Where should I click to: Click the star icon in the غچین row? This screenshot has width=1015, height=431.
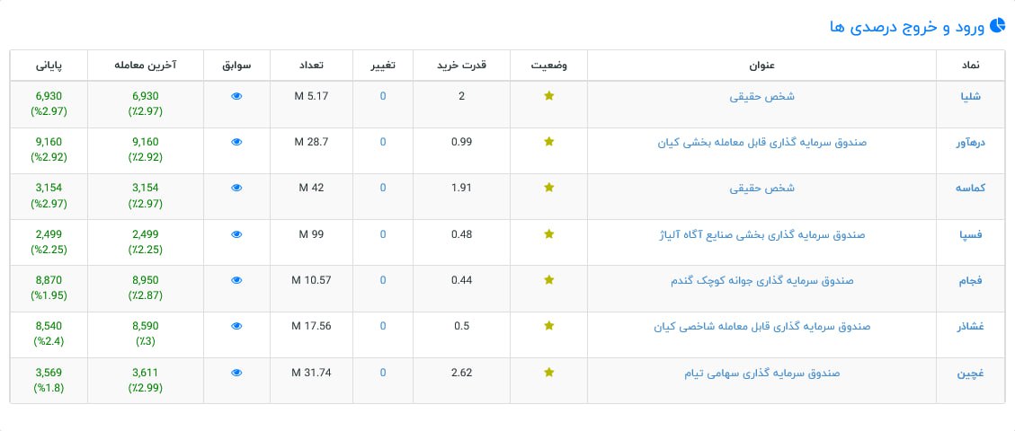[x=549, y=372]
